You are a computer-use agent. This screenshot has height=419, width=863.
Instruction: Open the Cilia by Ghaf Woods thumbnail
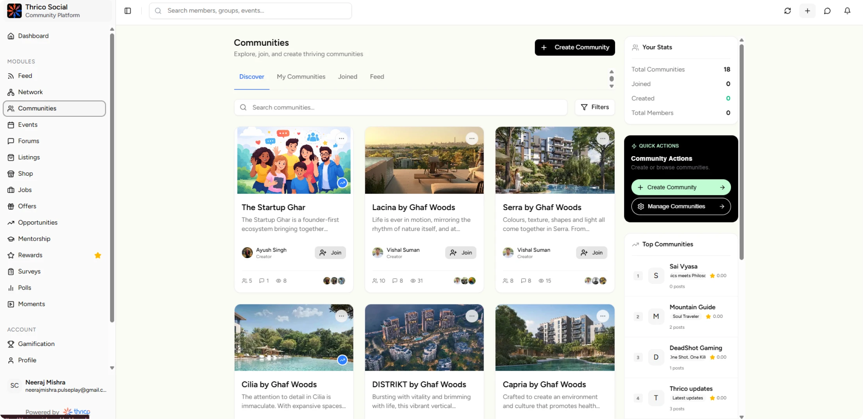click(x=294, y=338)
